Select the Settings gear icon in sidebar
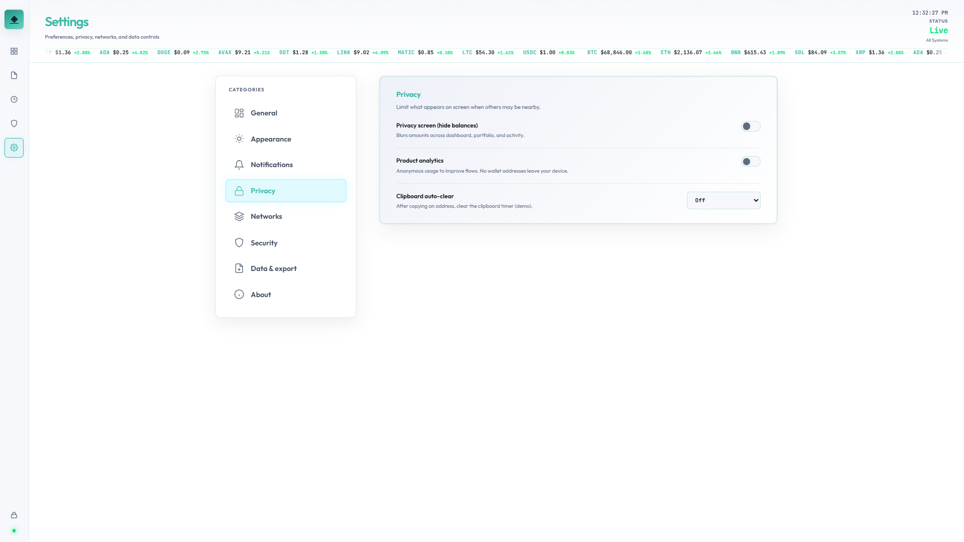Screen dimensions: 964x542 click(x=14, y=148)
